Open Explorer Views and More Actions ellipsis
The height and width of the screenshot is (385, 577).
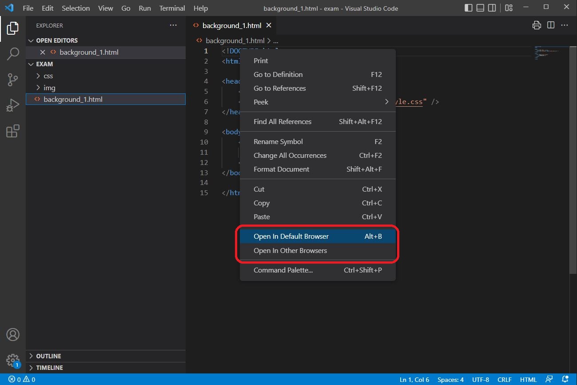click(173, 25)
